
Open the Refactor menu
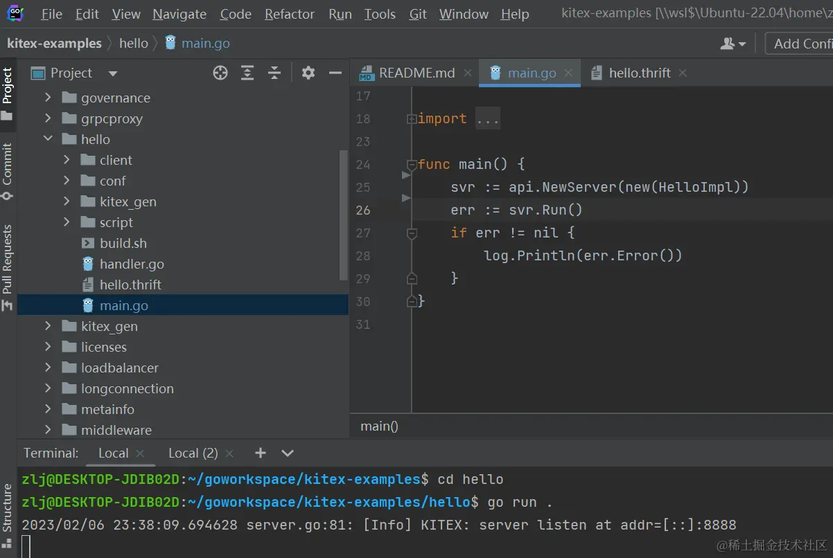coord(290,14)
